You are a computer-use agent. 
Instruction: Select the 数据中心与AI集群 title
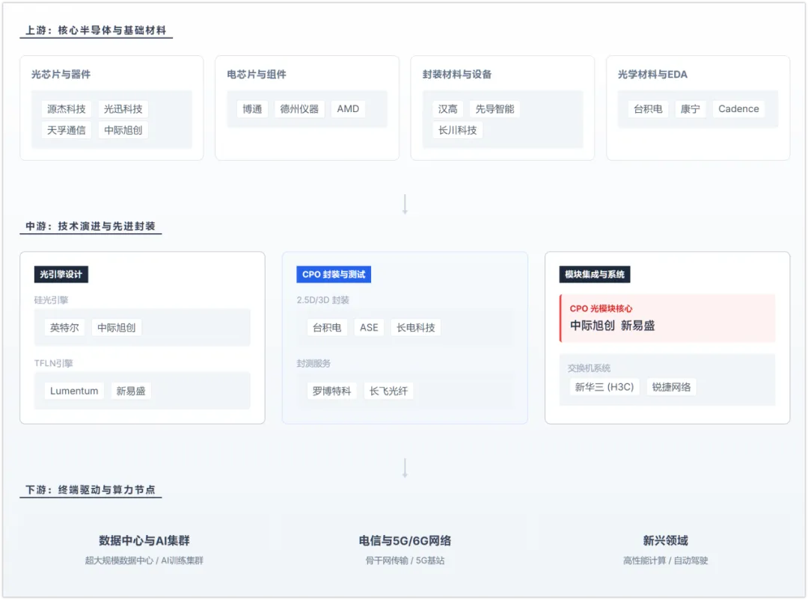tap(144, 541)
